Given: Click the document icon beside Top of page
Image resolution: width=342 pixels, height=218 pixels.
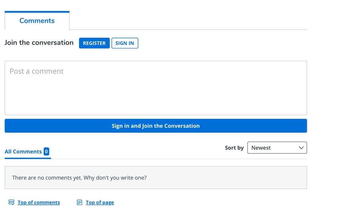Looking at the screenshot, I should (x=79, y=202).
